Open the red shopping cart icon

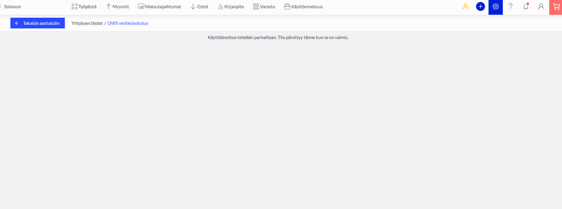556,7
